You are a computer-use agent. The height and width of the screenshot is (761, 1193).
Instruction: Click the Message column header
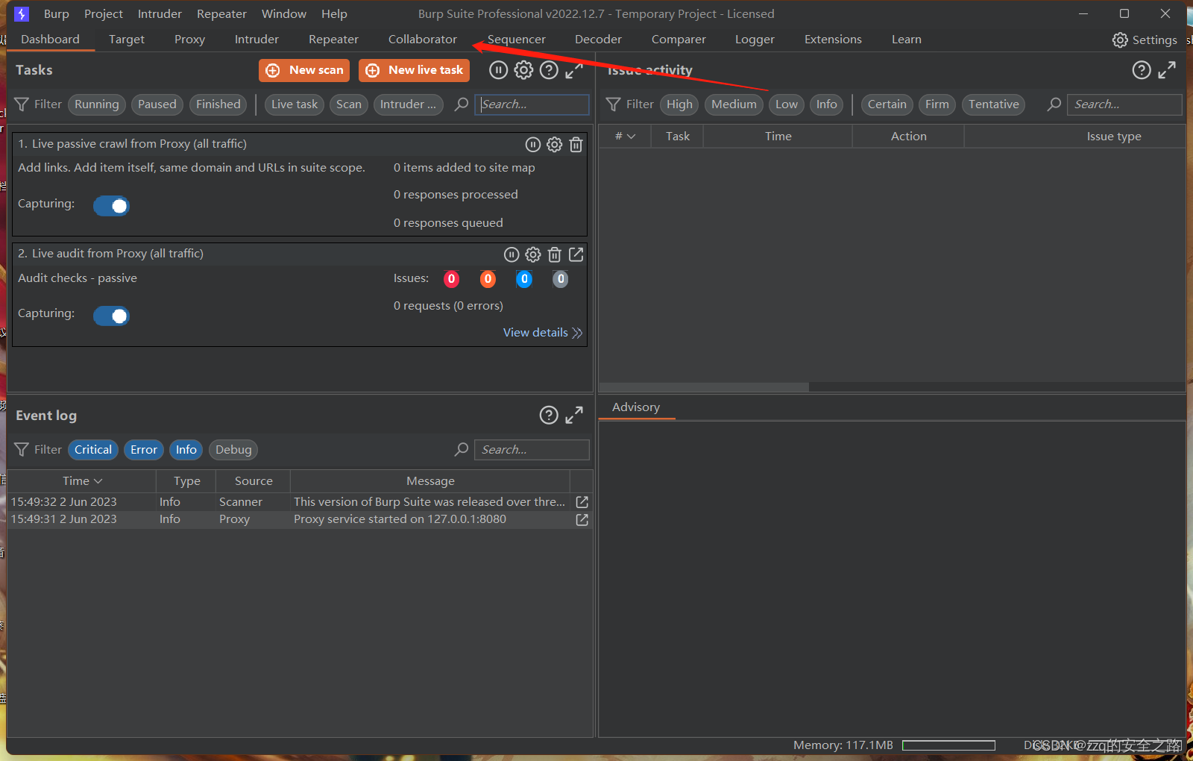coord(430,481)
